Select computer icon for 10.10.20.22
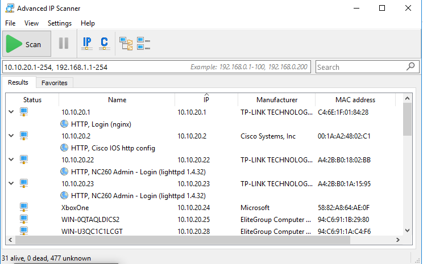The width and height of the screenshot is (423, 264). tap(24, 160)
